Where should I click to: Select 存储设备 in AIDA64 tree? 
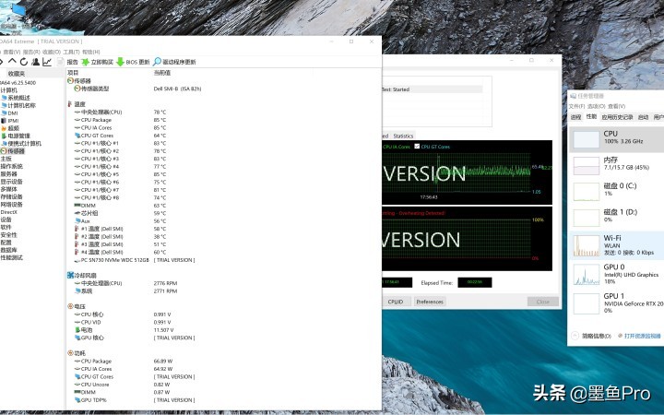coord(11,197)
